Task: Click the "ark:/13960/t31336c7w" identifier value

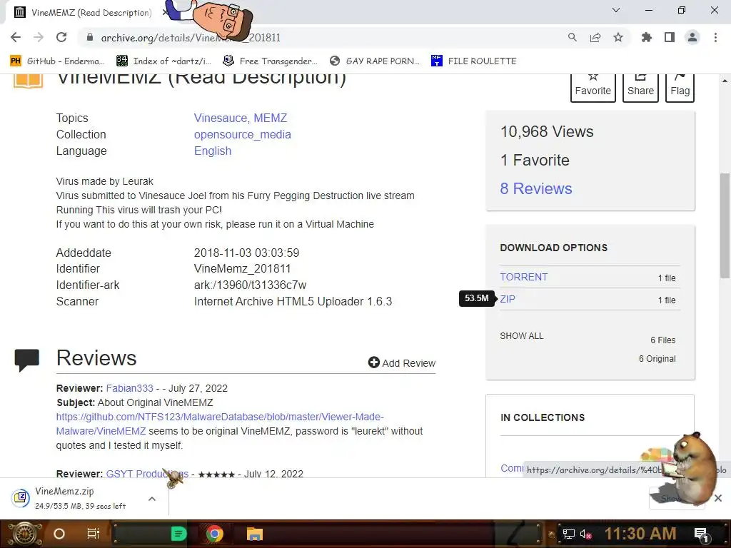Action: coord(251,285)
